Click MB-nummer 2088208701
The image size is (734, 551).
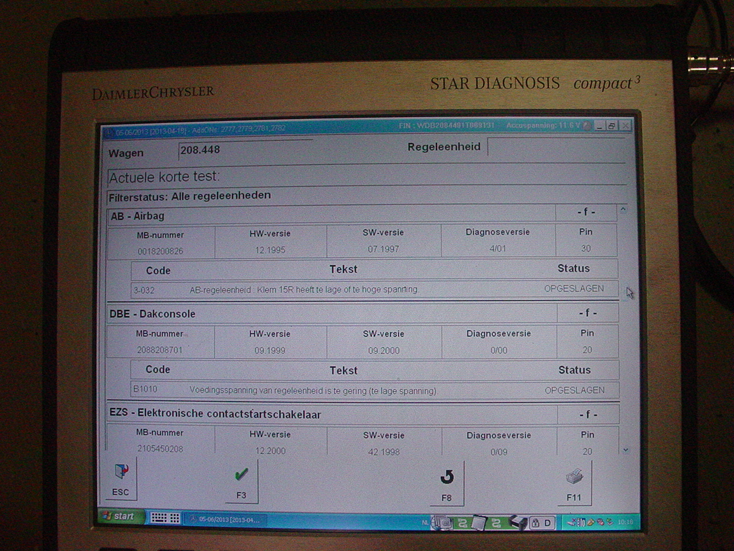point(160,350)
